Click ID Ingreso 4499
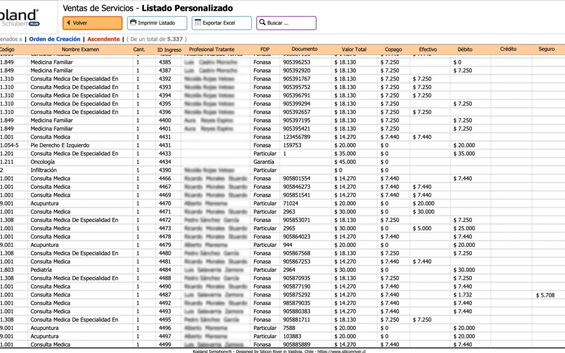Image resolution: width=565 pixels, height=353 pixels. tap(165, 345)
